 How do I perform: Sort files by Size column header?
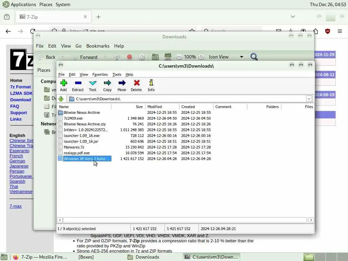coord(128,107)
